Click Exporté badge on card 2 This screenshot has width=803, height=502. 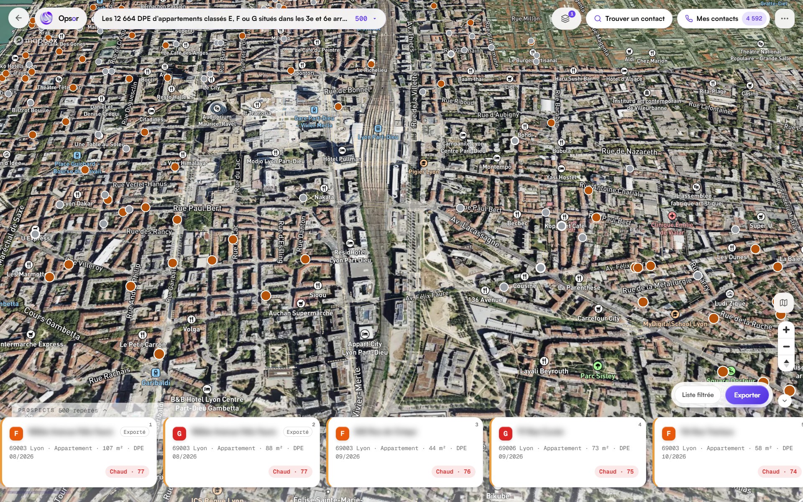[x=298, y=432]
